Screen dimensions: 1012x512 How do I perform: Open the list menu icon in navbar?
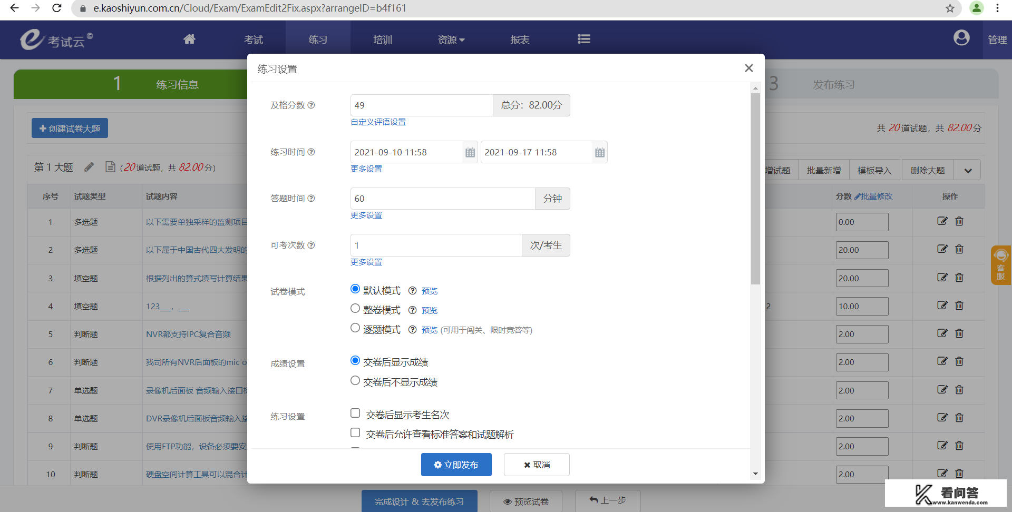point(583,39)
